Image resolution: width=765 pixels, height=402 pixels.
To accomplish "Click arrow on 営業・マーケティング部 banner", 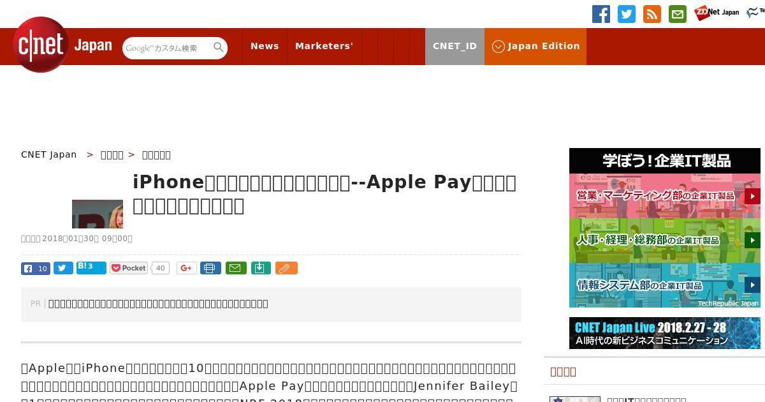I will click(x=752, y=196).
